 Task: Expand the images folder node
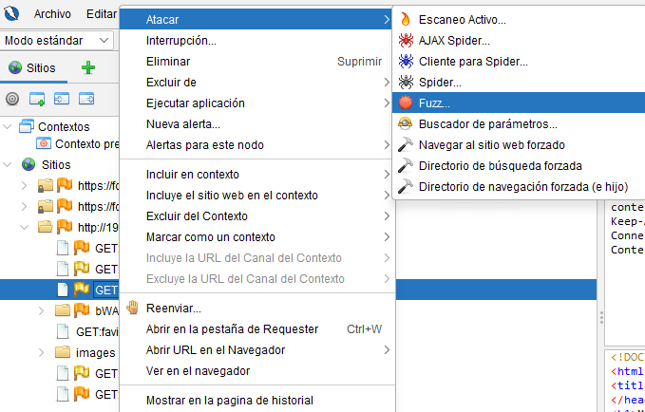pos(41,352)
